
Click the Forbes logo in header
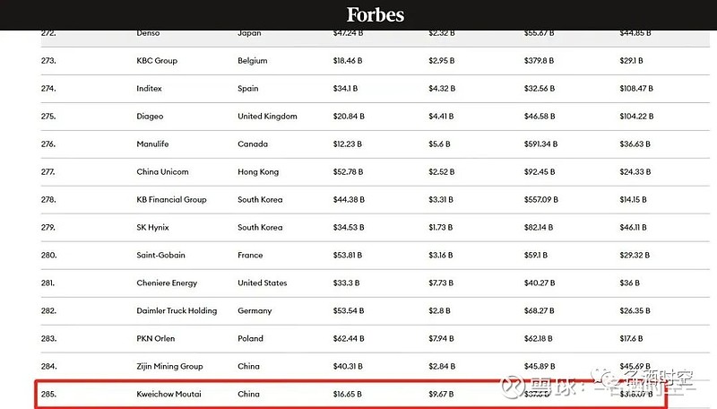pos(376,14)
